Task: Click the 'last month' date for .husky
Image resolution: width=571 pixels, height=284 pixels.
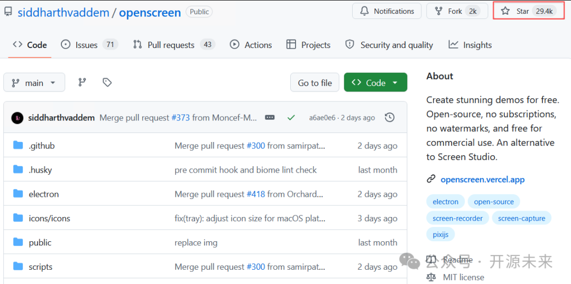Action: pos(377,170)
